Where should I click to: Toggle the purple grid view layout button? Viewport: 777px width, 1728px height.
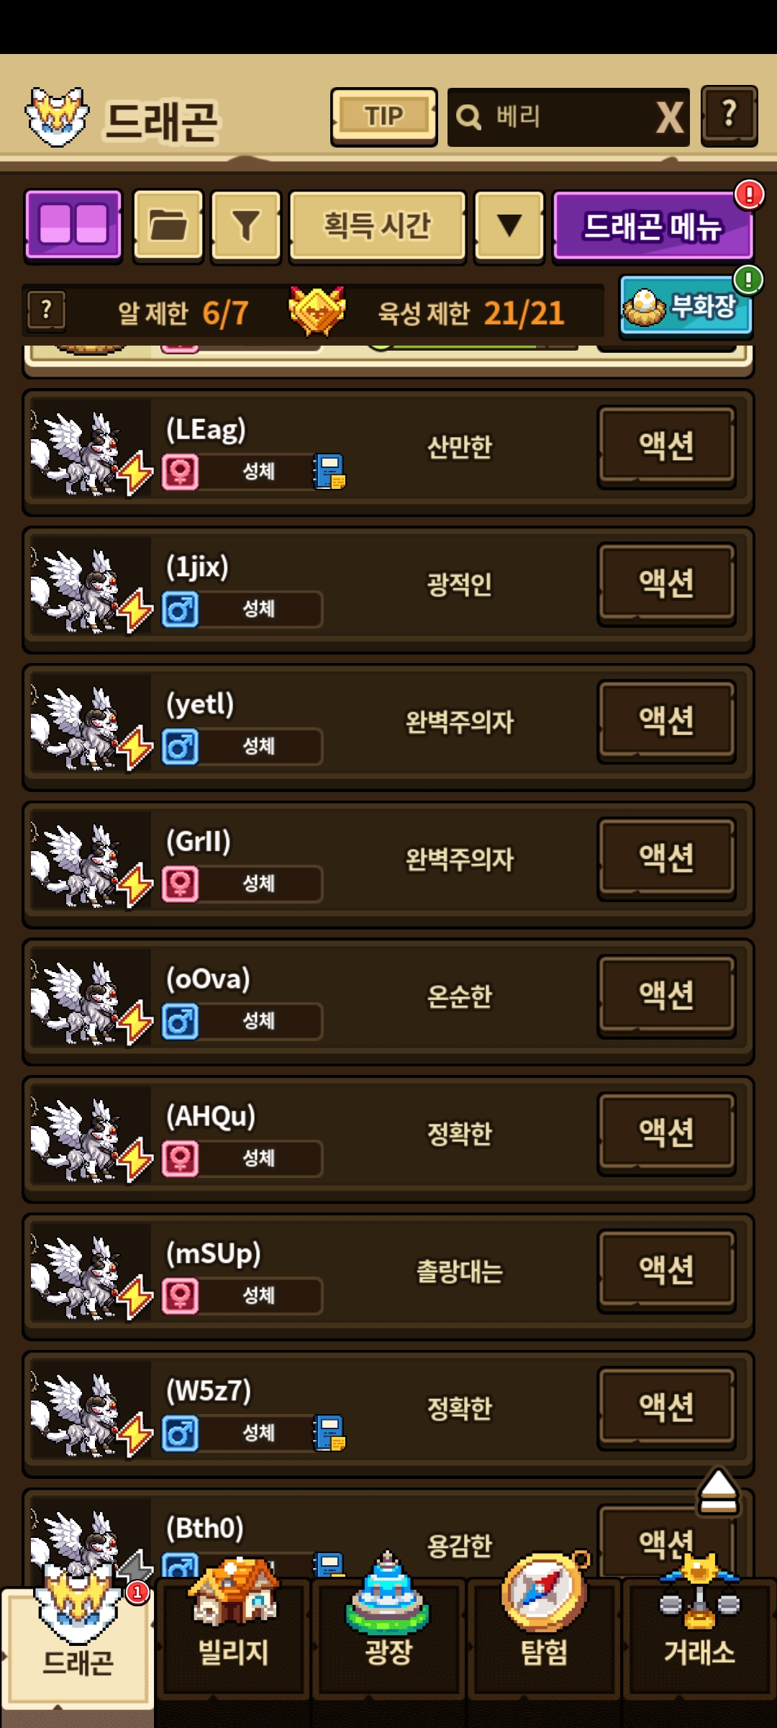73,225
